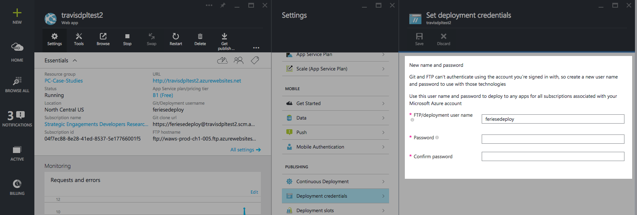The width and height of the screenshot is (637, 215).
Task: Expand the Mobile Authentication chevron
Action: pos(383,147)
